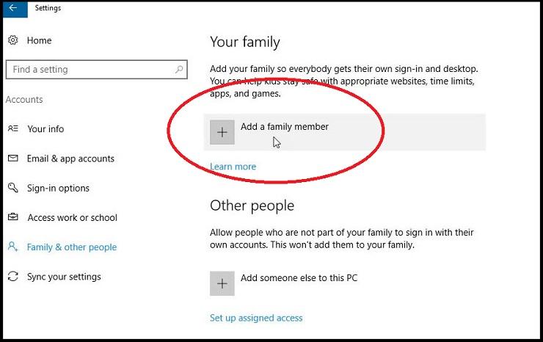Image resolution: width=543 pixels, height=342 pixels.
Task: Click the Sync your settings arrows icon
Action: pos(12,276)
